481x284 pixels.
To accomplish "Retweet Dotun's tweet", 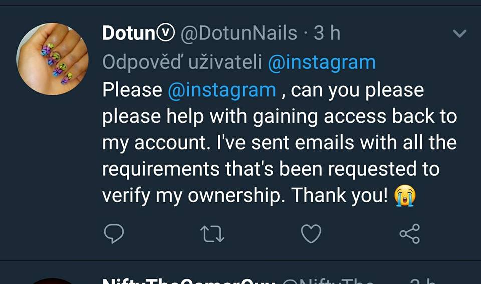I will (212, 234).
